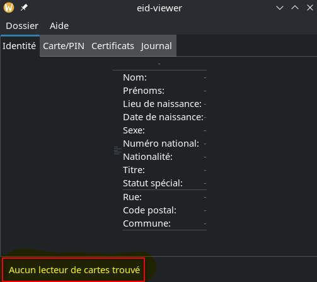The height and width of the screenshot is (282, 317).
Task: Click the 'Commune:' label
Action: (147, 223)
